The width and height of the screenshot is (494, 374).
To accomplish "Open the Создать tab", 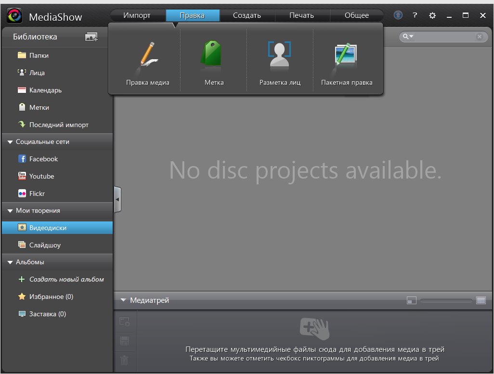I will pos(247,15).
